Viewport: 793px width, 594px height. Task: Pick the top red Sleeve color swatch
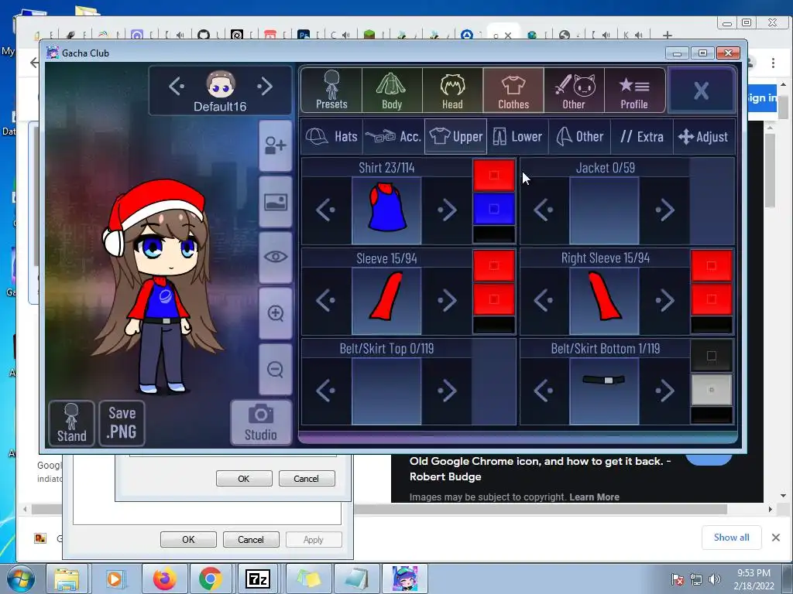coord(494,266)
